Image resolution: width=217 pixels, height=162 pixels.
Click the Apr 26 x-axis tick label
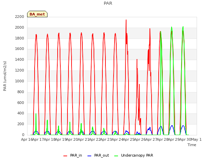coord(140,139)
